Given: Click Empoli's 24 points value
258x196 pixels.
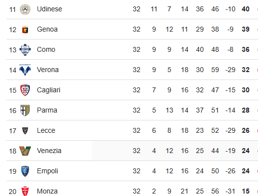Looking at the screenshot, I should [246, 171].
